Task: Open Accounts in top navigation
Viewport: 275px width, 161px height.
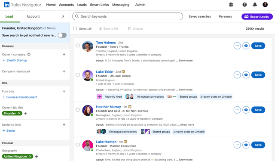Action: [x=66, y=5]
